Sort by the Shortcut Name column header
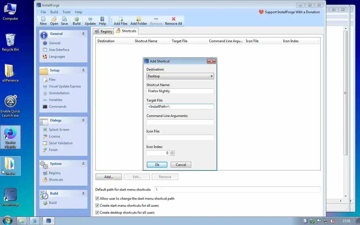 coord(151,41)
